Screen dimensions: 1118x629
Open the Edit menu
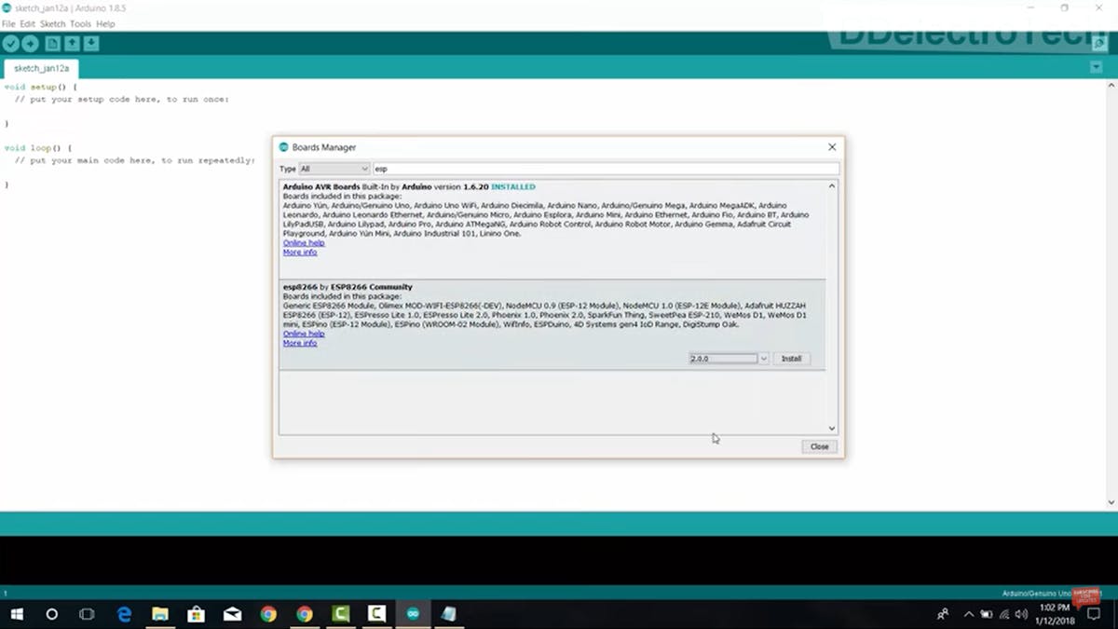tap(28, 23)
